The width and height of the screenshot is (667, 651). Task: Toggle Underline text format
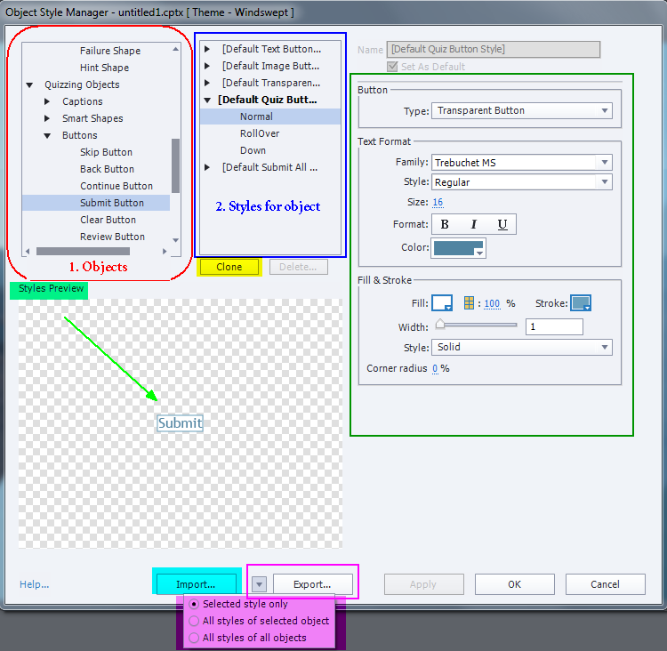click(x=502, y=224)
